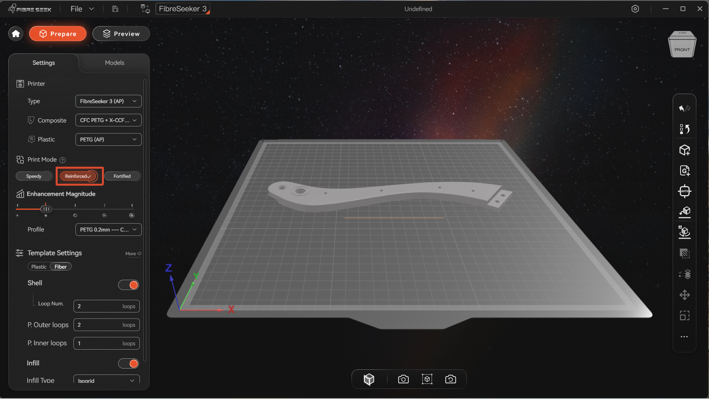Switch to the Models tab
709x399 pixels.
[x=115, y=63]
